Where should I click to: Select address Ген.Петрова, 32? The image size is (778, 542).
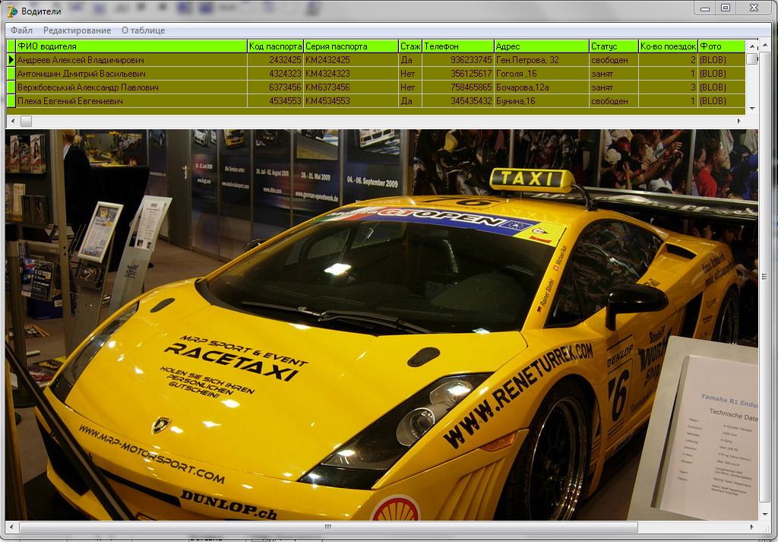541,59
